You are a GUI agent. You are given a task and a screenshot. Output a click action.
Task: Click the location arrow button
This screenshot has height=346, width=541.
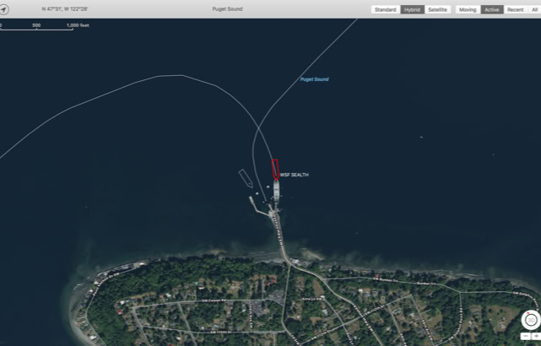[x=6, y=9]
